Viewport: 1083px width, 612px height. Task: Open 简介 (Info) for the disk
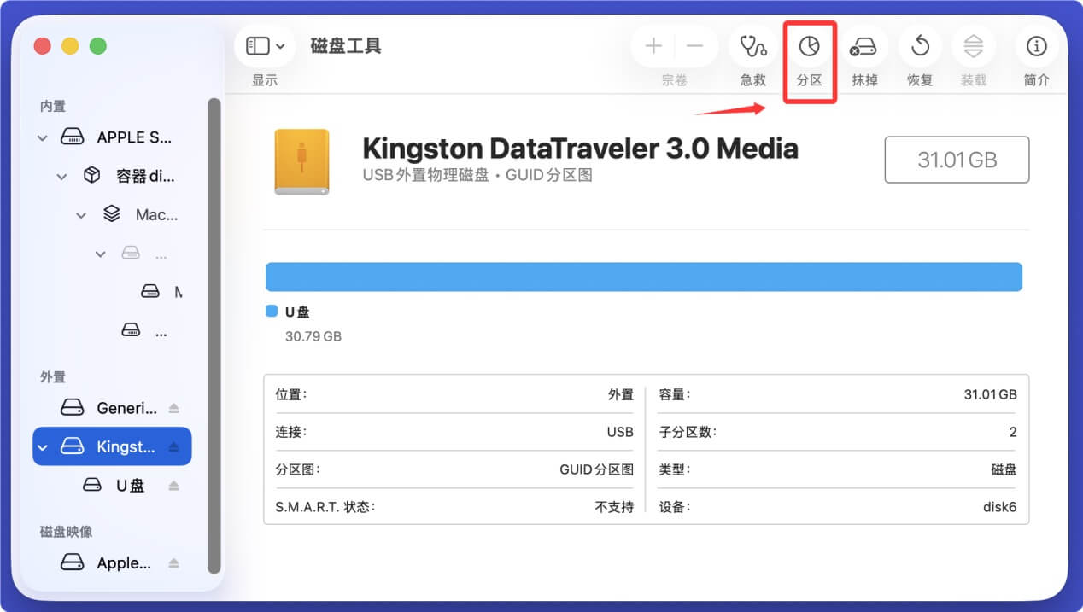click(x=1036, y=47)
